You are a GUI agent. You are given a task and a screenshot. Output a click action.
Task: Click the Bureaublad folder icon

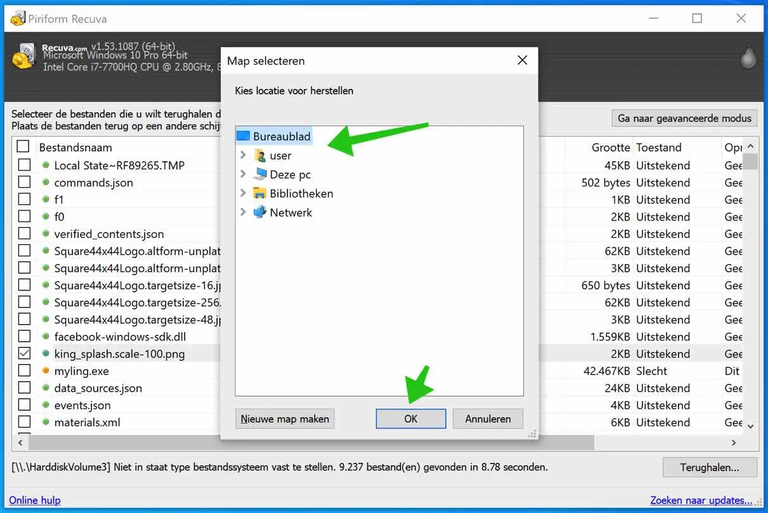[244, 136]
